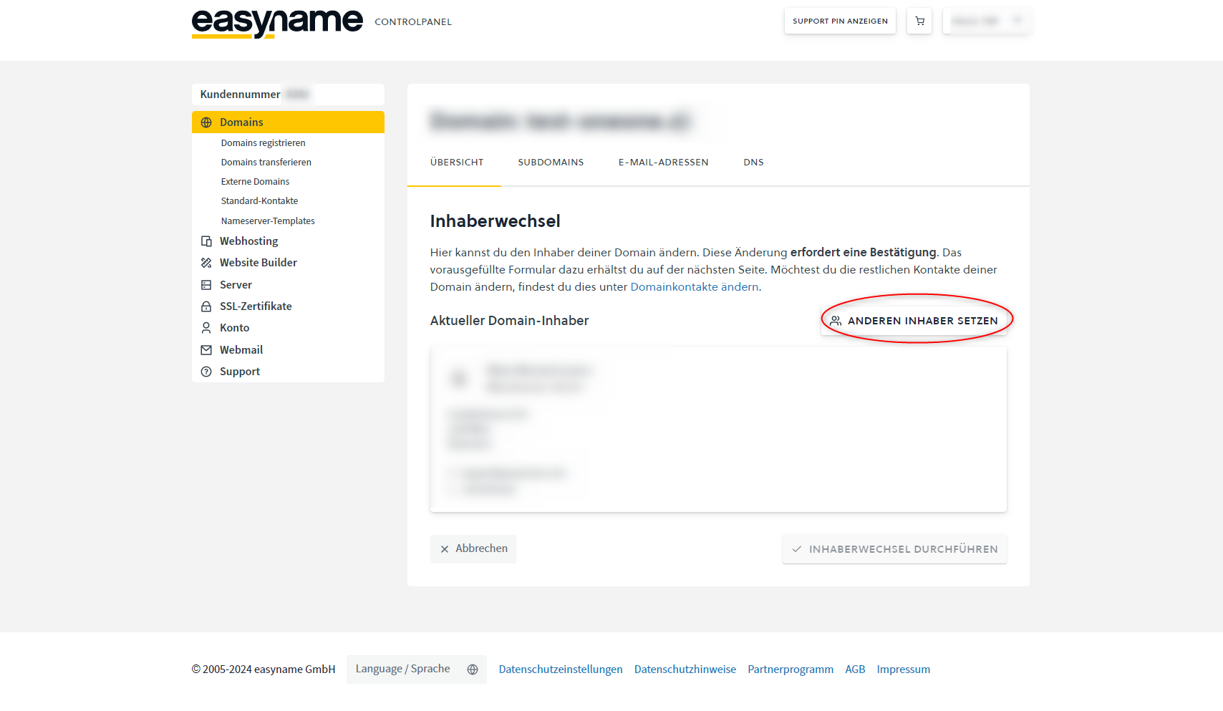This screenshot has width=1223, height=711.
Task: Open Nameserver-Templates in sidebar
Action: pos(268,221)
